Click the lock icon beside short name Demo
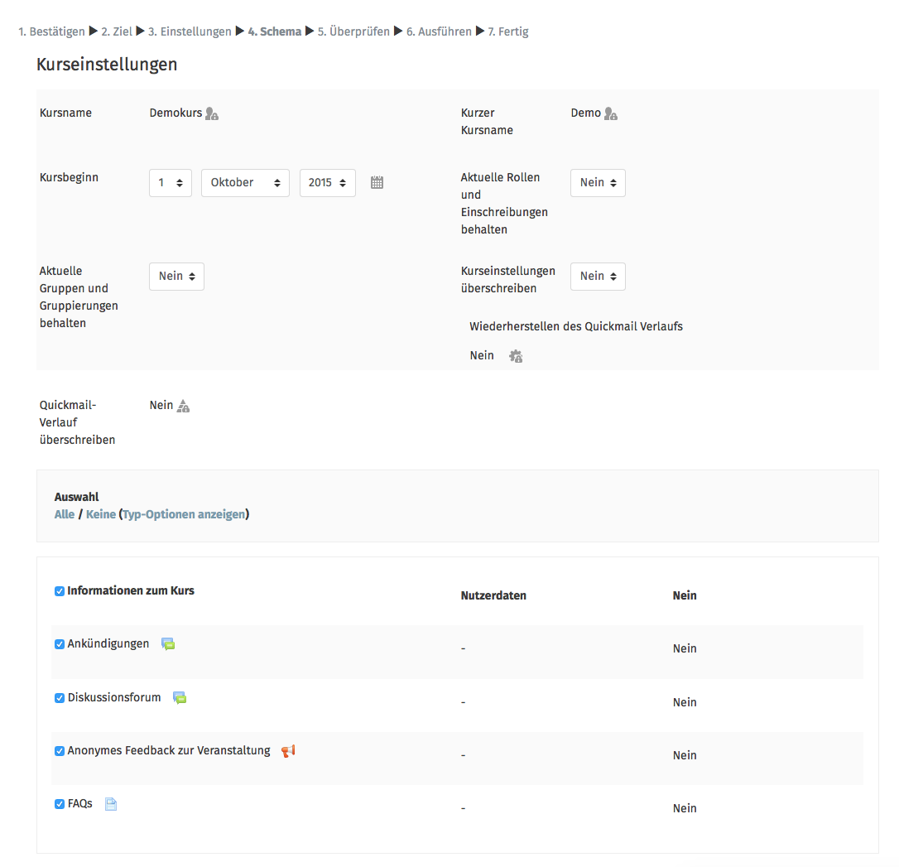Screen dimensions: 899x867 coord(611,113)
